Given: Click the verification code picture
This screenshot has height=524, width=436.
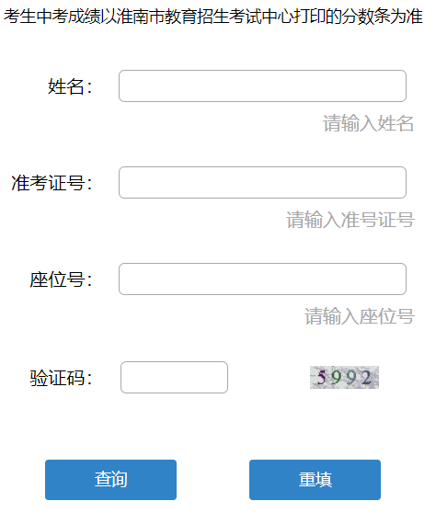Looking at the screenshot, I should 344,377.
